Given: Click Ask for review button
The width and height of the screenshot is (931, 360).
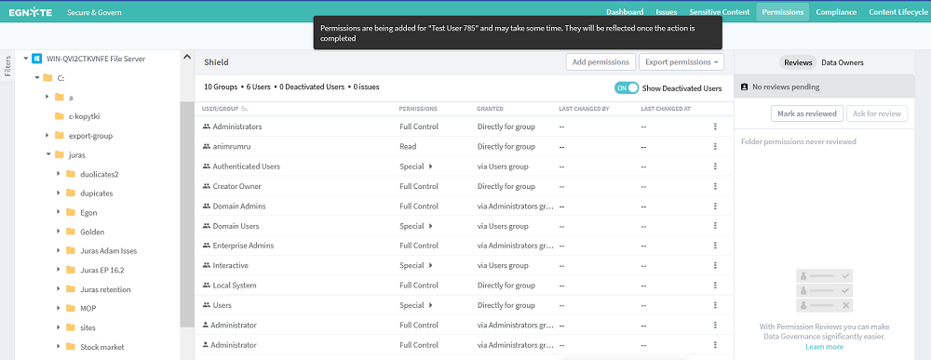Looking at the screenshot, I should 877,113.
